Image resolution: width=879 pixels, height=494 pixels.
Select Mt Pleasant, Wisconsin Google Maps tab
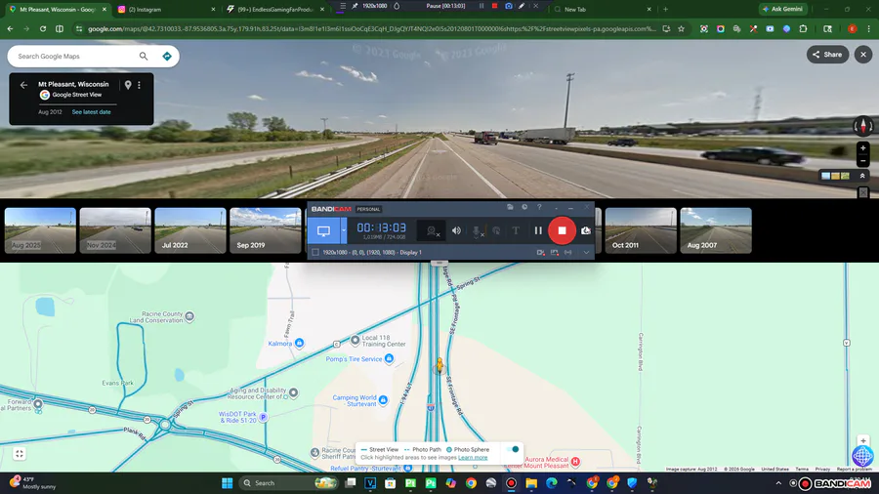point(58,9)
